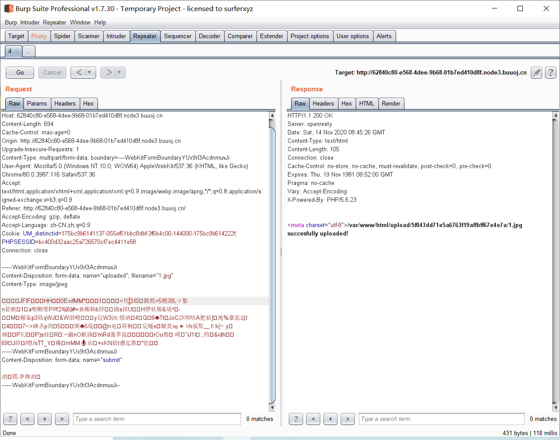Go forward to next request in history
This screenshot has height=440, width=560.
pyautogui.click(x=109, y=72)
